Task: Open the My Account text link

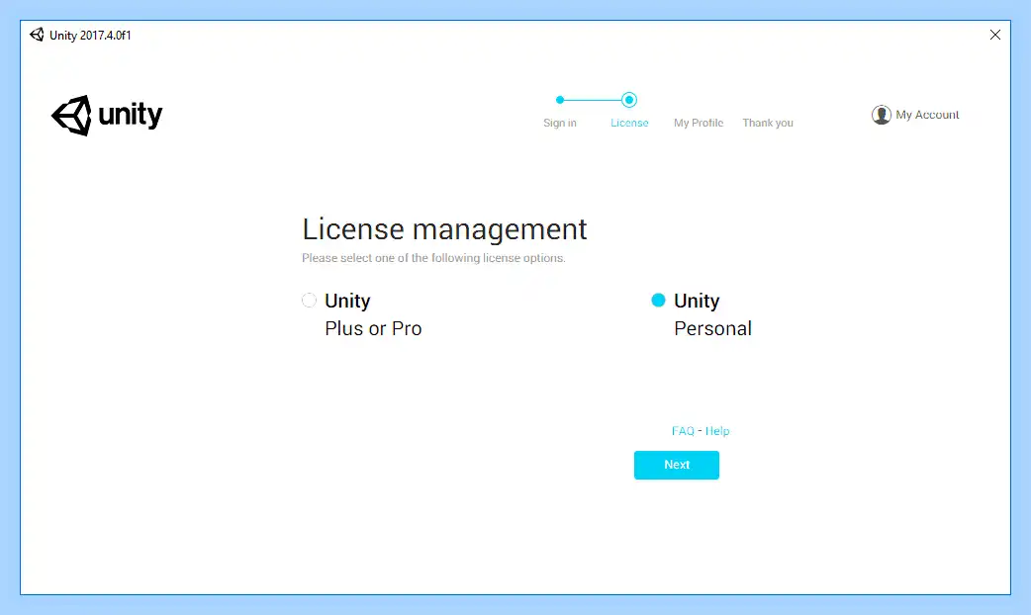Action: click(x=927, y=115)
